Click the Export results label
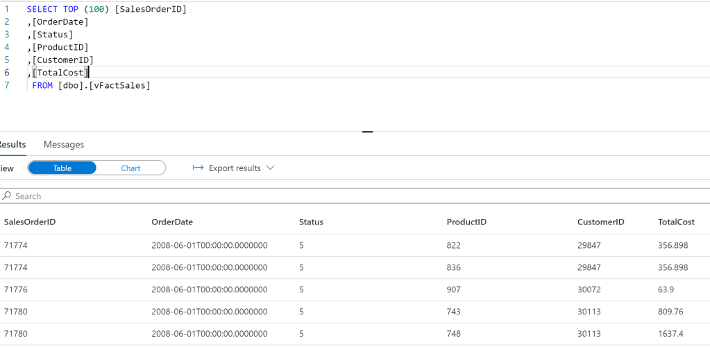 coord(235,168)
